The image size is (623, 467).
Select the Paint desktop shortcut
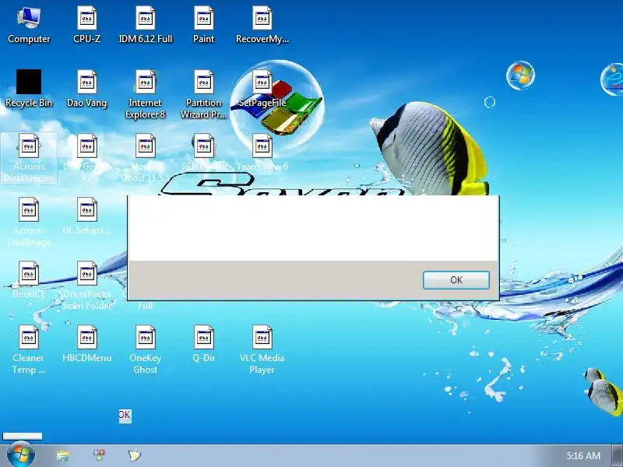(x=204, y=26)
